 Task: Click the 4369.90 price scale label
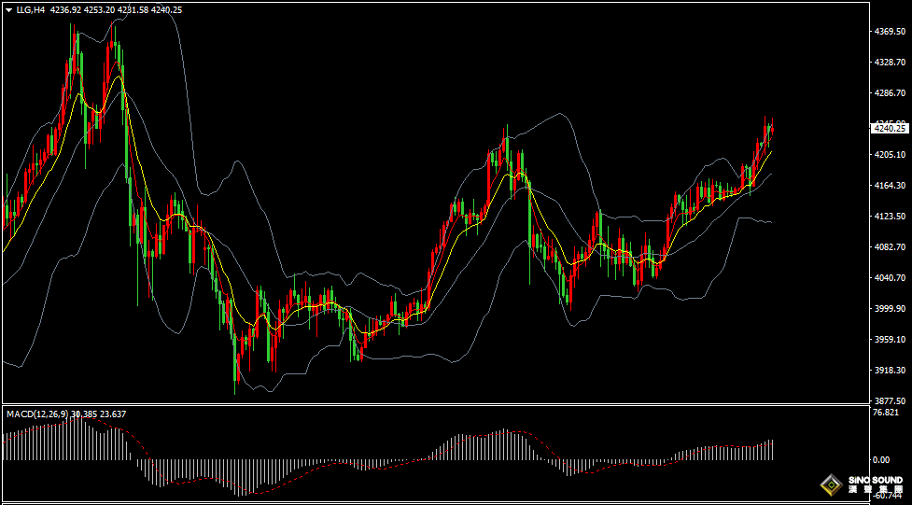tap(890, 32)
